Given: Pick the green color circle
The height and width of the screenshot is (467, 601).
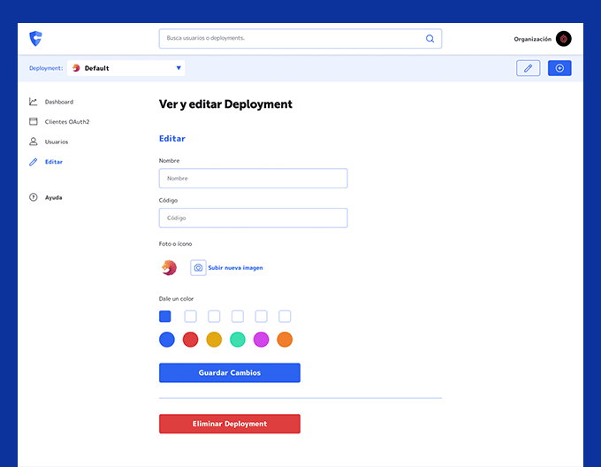Looking at the screenshot, I should [x=238, y=340].
